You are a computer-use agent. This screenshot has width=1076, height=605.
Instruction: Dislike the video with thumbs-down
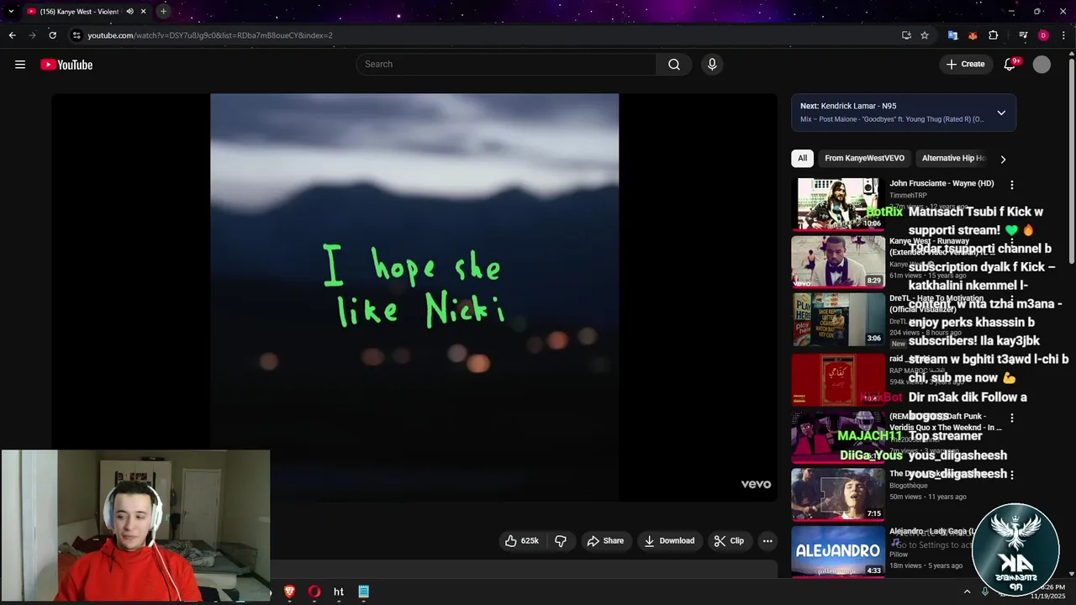pos(561,541)
